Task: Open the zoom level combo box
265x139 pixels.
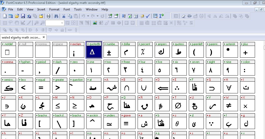Action: click(x=55, y=23)
